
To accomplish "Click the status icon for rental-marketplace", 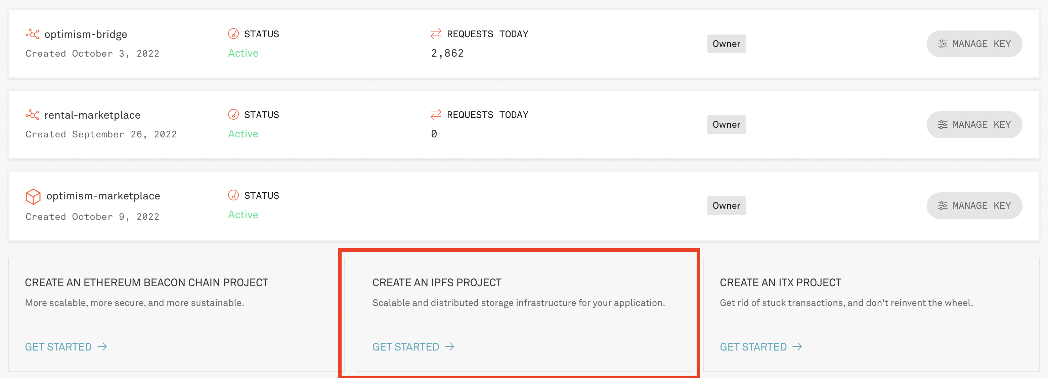I will click(x=233, y=115).
